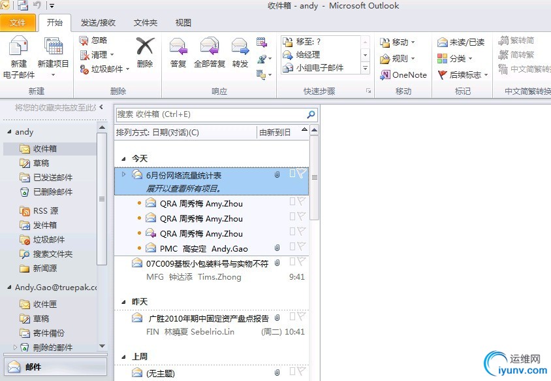Click the Mail (邮件) navigation button

(55, 367)
